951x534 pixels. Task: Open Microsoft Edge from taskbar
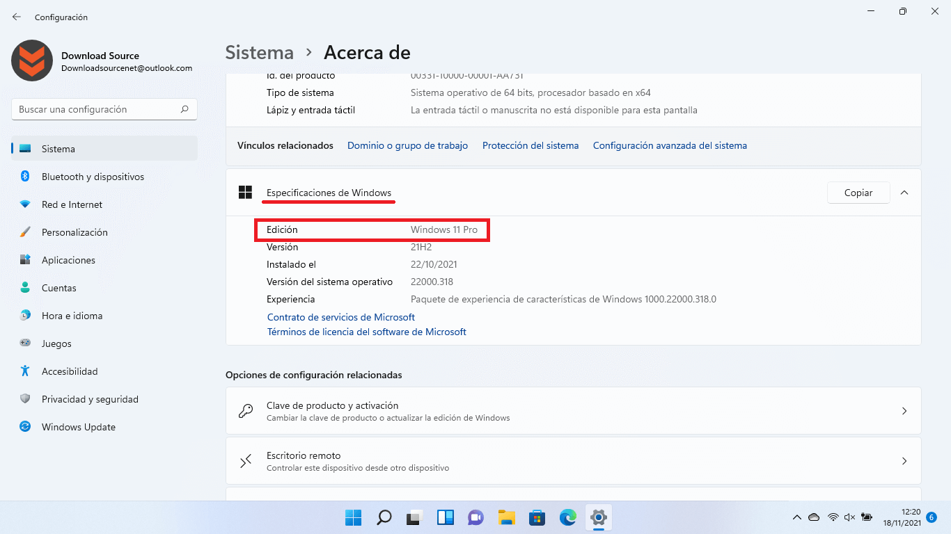[x=568, y=517]
